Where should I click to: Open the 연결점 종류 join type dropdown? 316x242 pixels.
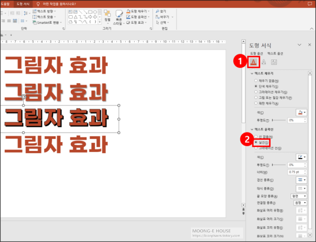pyautogui.click(x=300, y=203)
